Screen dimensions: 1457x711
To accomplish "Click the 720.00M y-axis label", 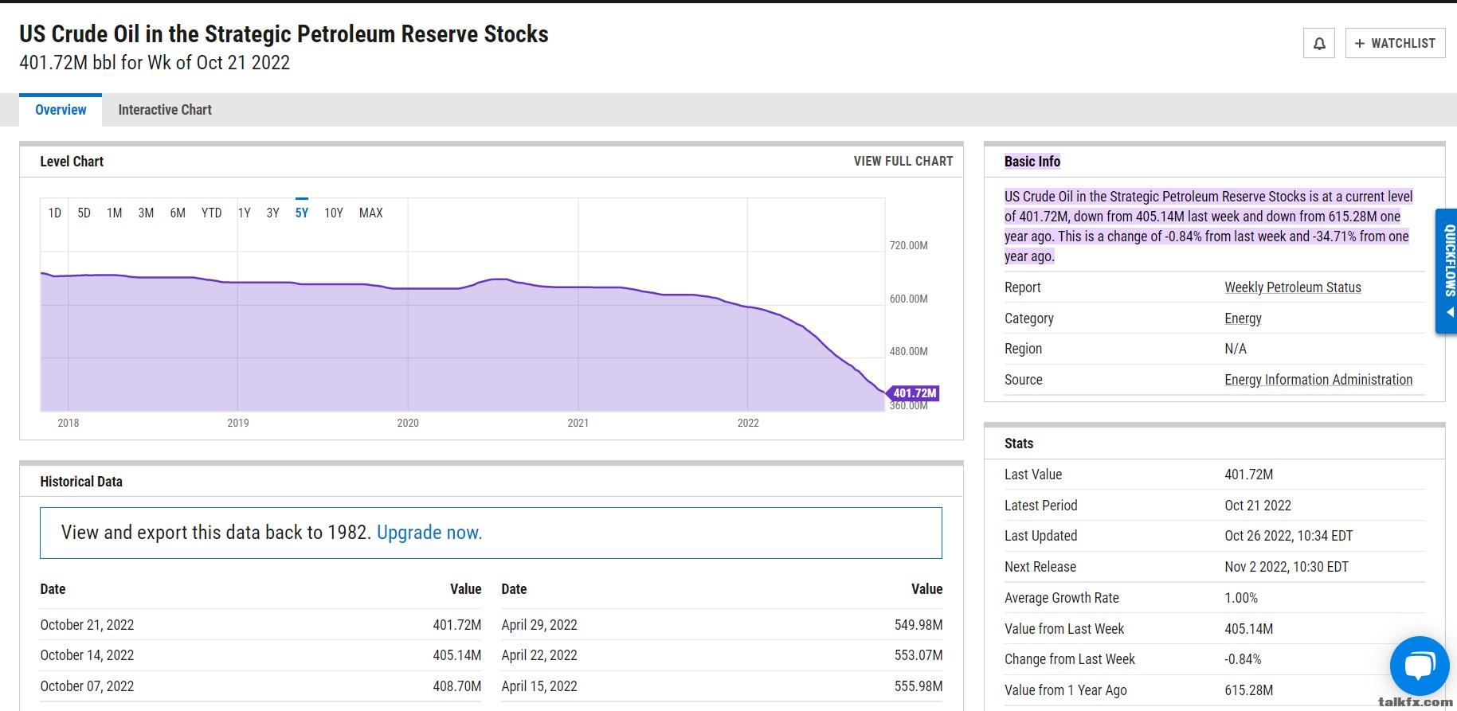I will (908, 245).
